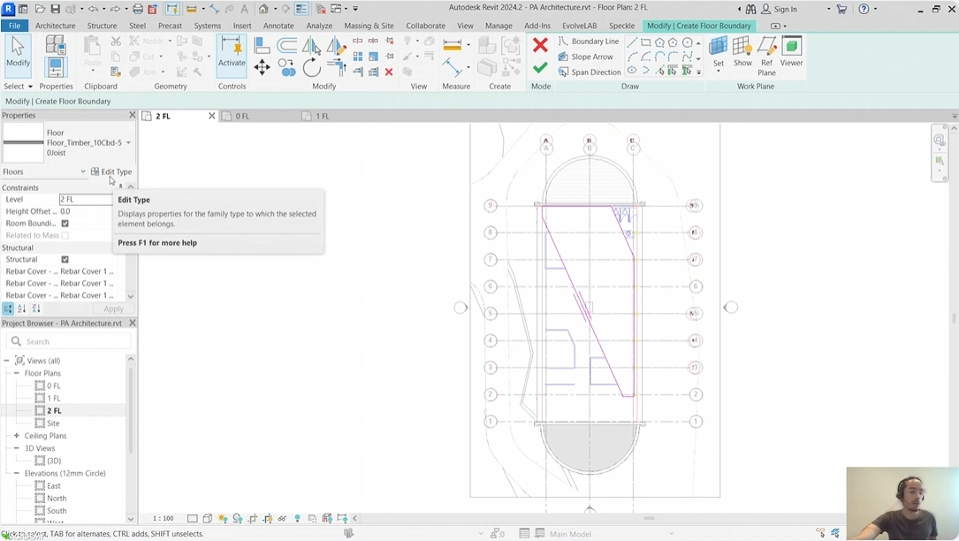Click the red Delete icon in Modify panel

(x=389, y=72)
